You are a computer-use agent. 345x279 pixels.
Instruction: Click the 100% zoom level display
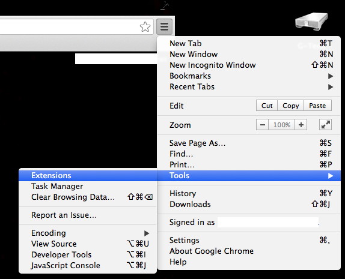click(282, 125)
